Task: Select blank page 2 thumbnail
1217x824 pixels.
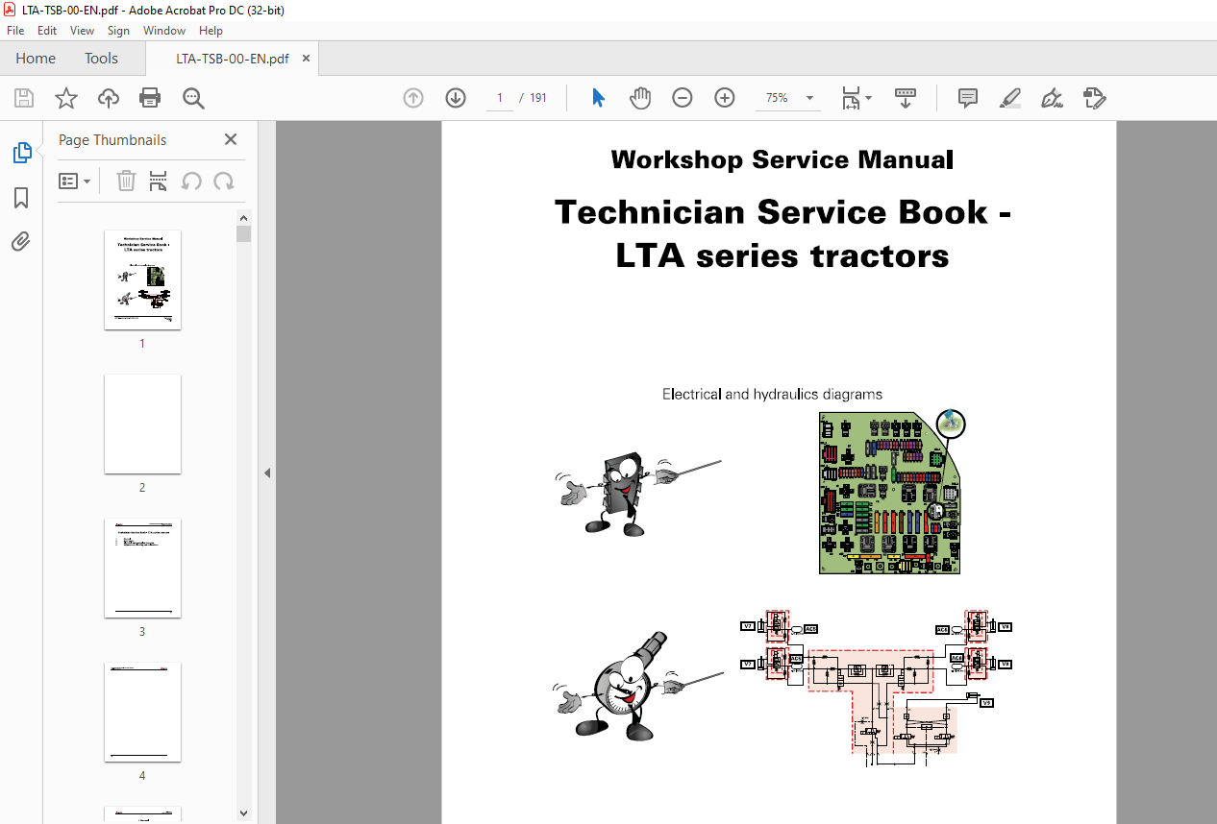Action: [142, 424]
